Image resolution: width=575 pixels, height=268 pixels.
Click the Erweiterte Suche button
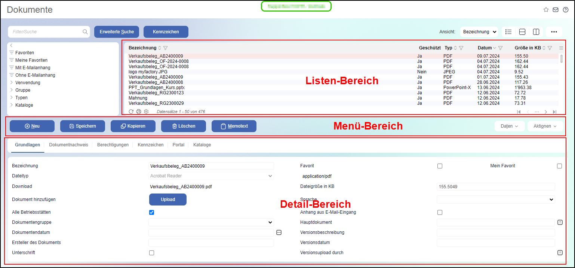point(117,32)
